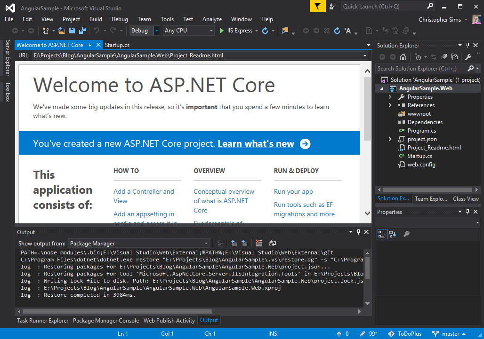Click the Home icon in Solution Explorer
The image size is (484, 339).
click(x=403, y=57)
